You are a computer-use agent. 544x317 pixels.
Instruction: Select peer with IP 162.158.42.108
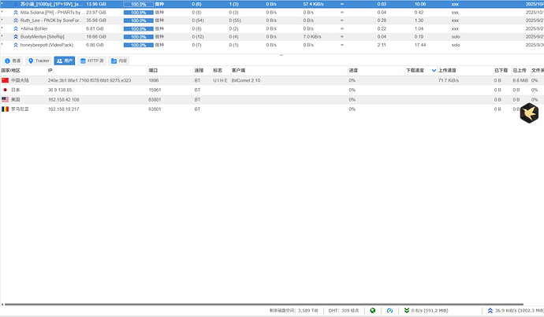coord(63,100)
